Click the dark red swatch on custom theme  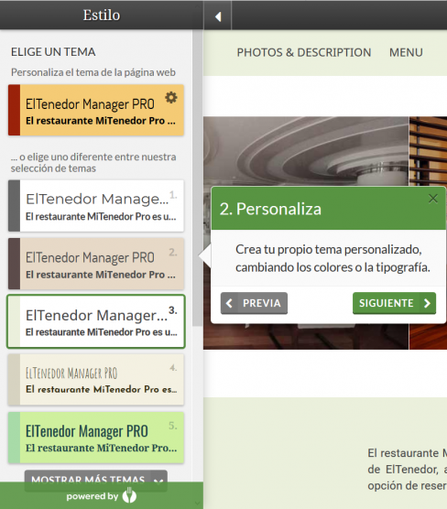point(15,110)
